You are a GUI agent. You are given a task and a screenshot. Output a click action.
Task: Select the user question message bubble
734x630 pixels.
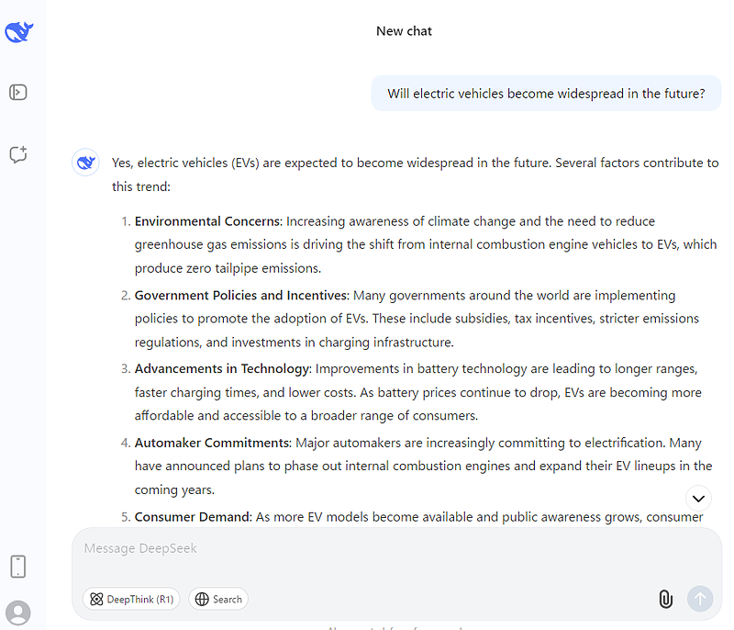(x=546, y=94)
